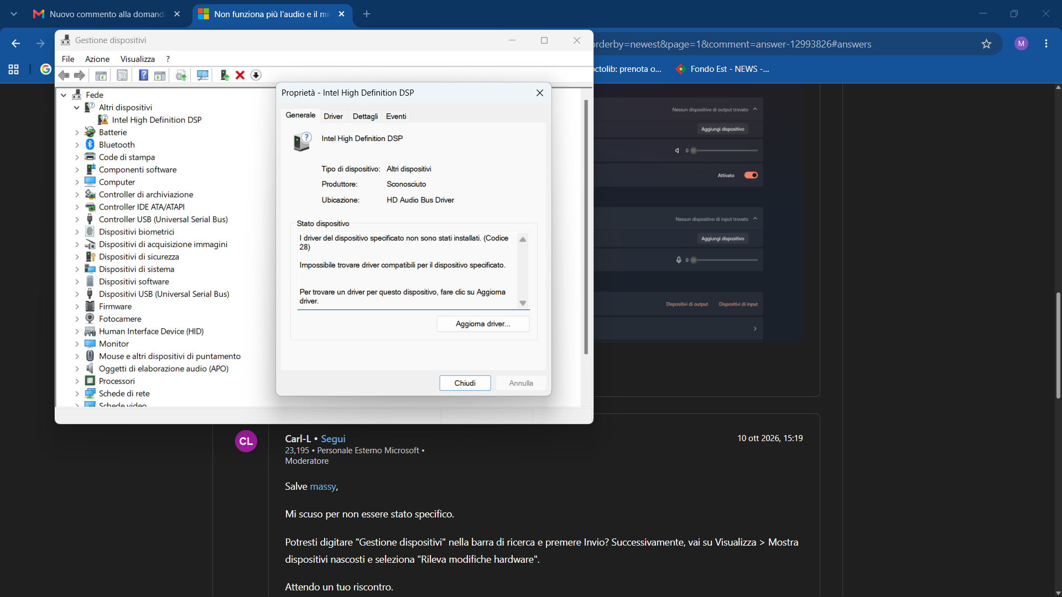
Task: Open the Visualizza menu
Action: 137,59
